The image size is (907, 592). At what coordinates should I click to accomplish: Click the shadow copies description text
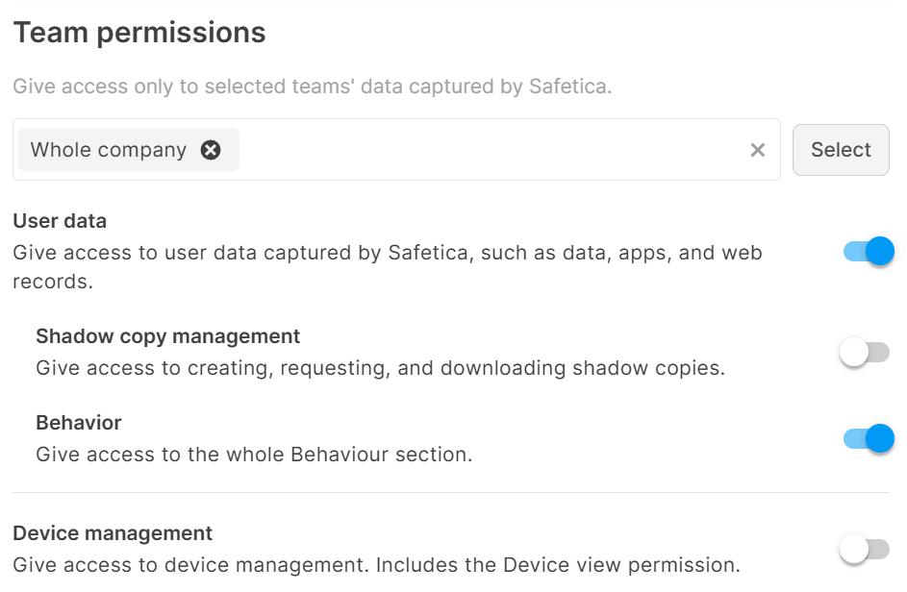coord(380,367)
